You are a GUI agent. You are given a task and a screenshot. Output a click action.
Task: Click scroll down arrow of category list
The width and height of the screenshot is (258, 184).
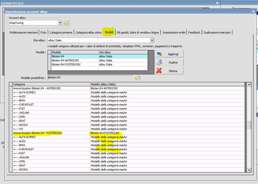[x=249, y=170]
